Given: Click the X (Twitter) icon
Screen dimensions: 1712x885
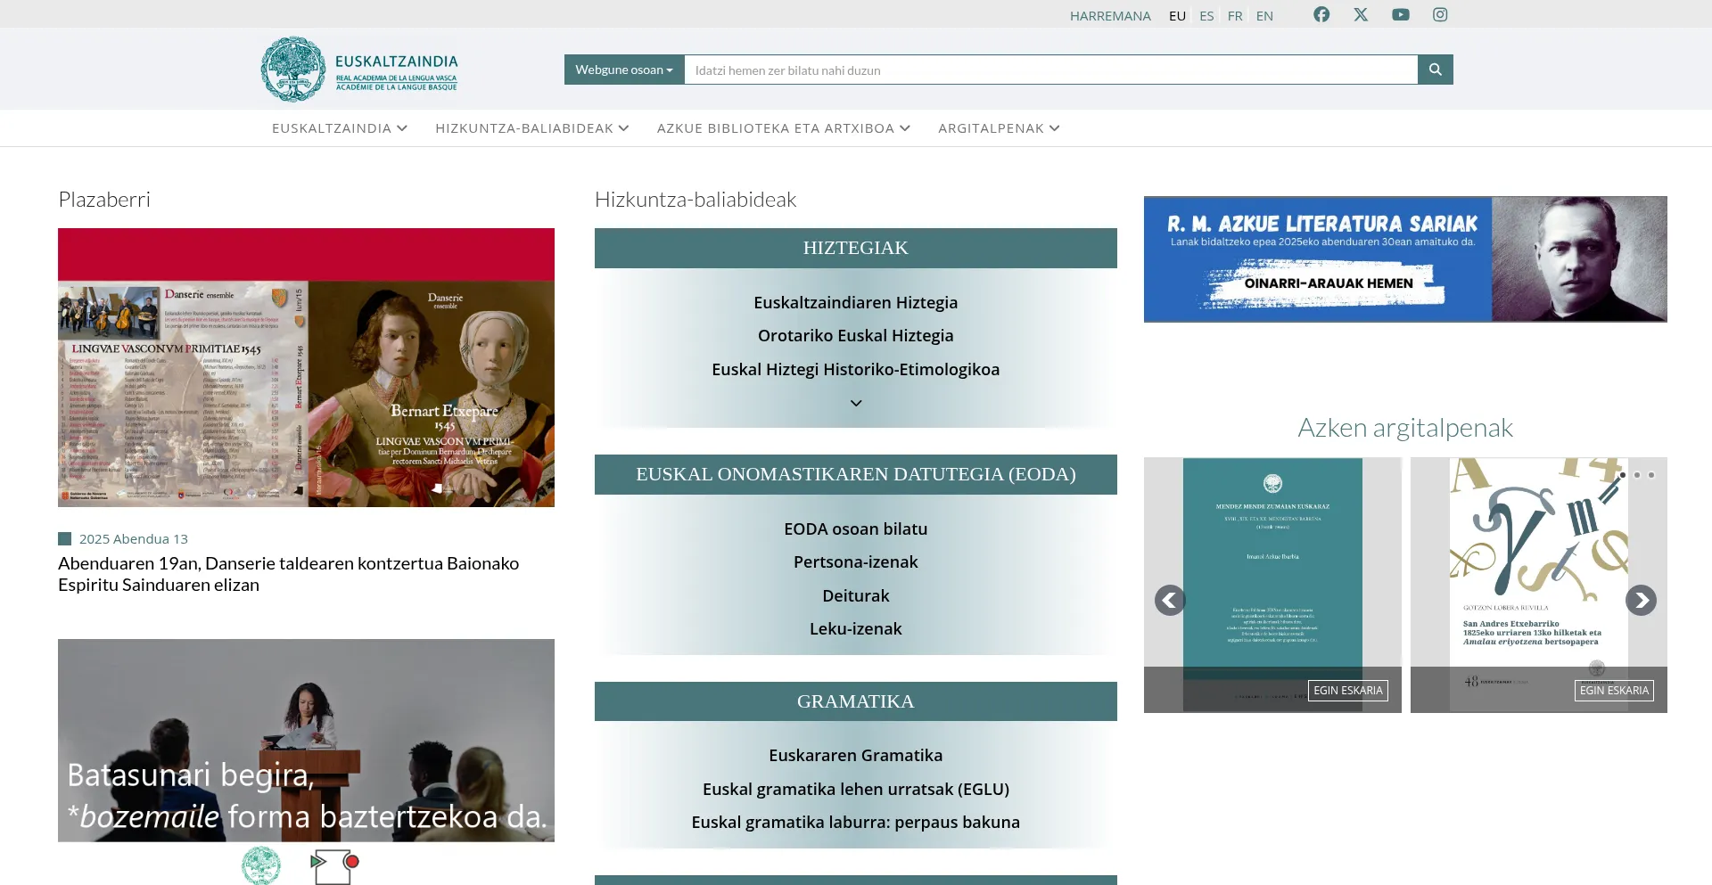Looking at the screenshot, I should coord(1361,14).
